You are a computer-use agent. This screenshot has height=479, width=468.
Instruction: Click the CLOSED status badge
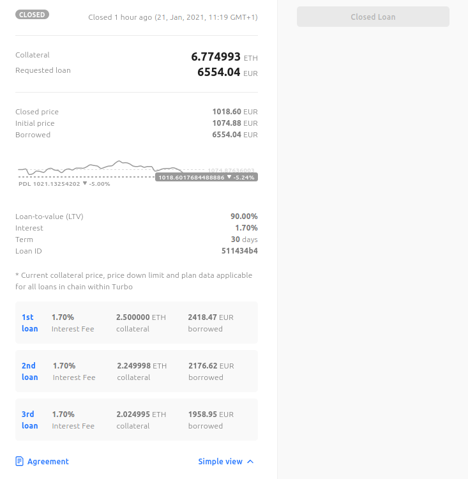[32, 14]
